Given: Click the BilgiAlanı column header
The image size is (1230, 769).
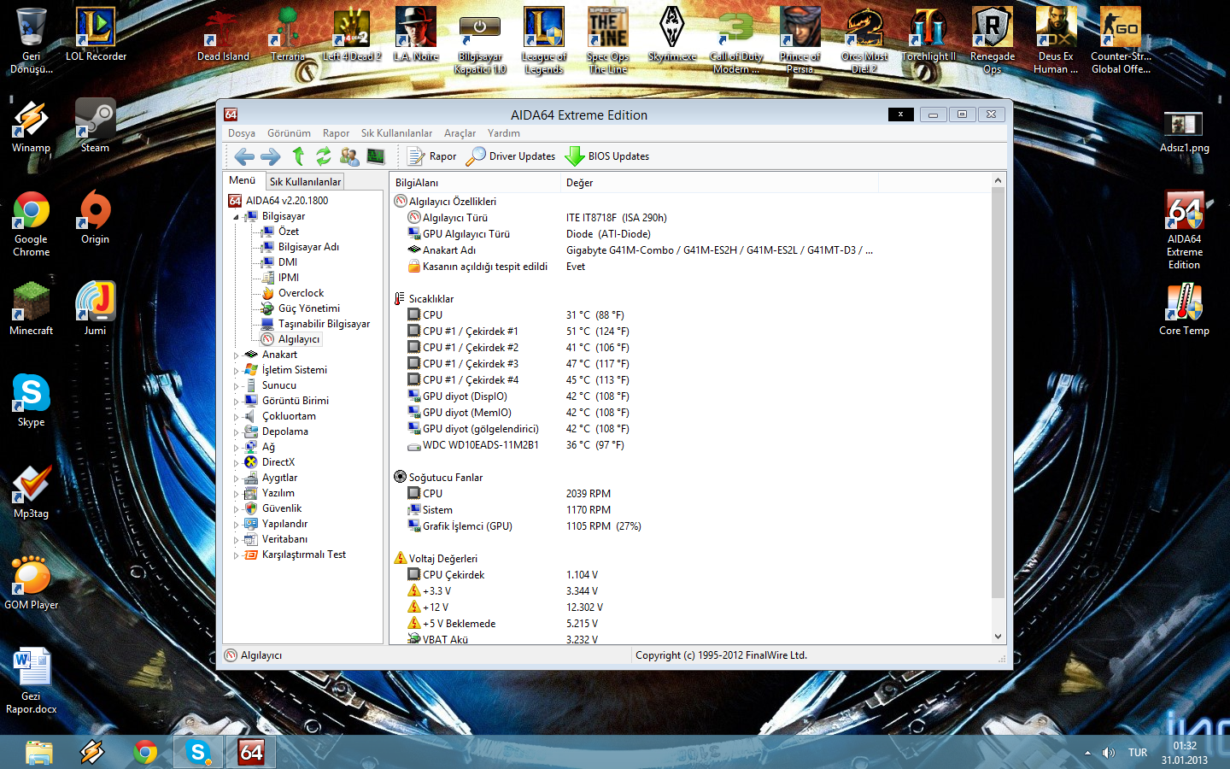Looking at the screenshot, I should point(475,183).
